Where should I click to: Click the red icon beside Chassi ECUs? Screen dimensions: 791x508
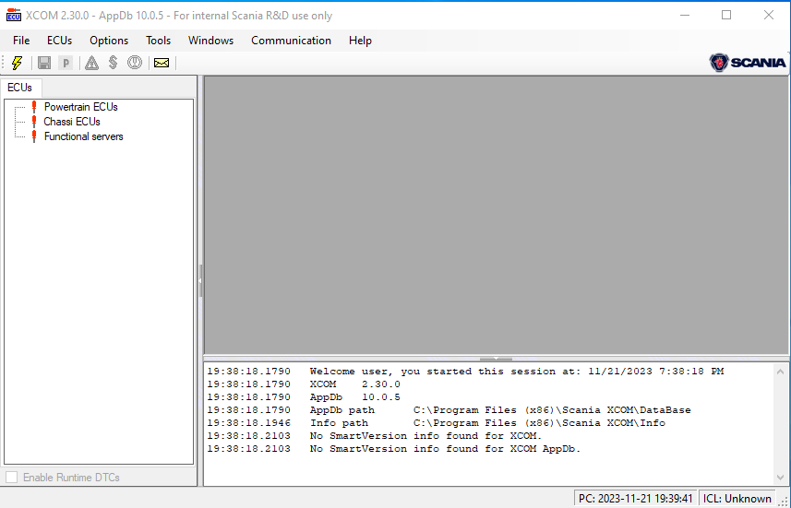(34, 122)
